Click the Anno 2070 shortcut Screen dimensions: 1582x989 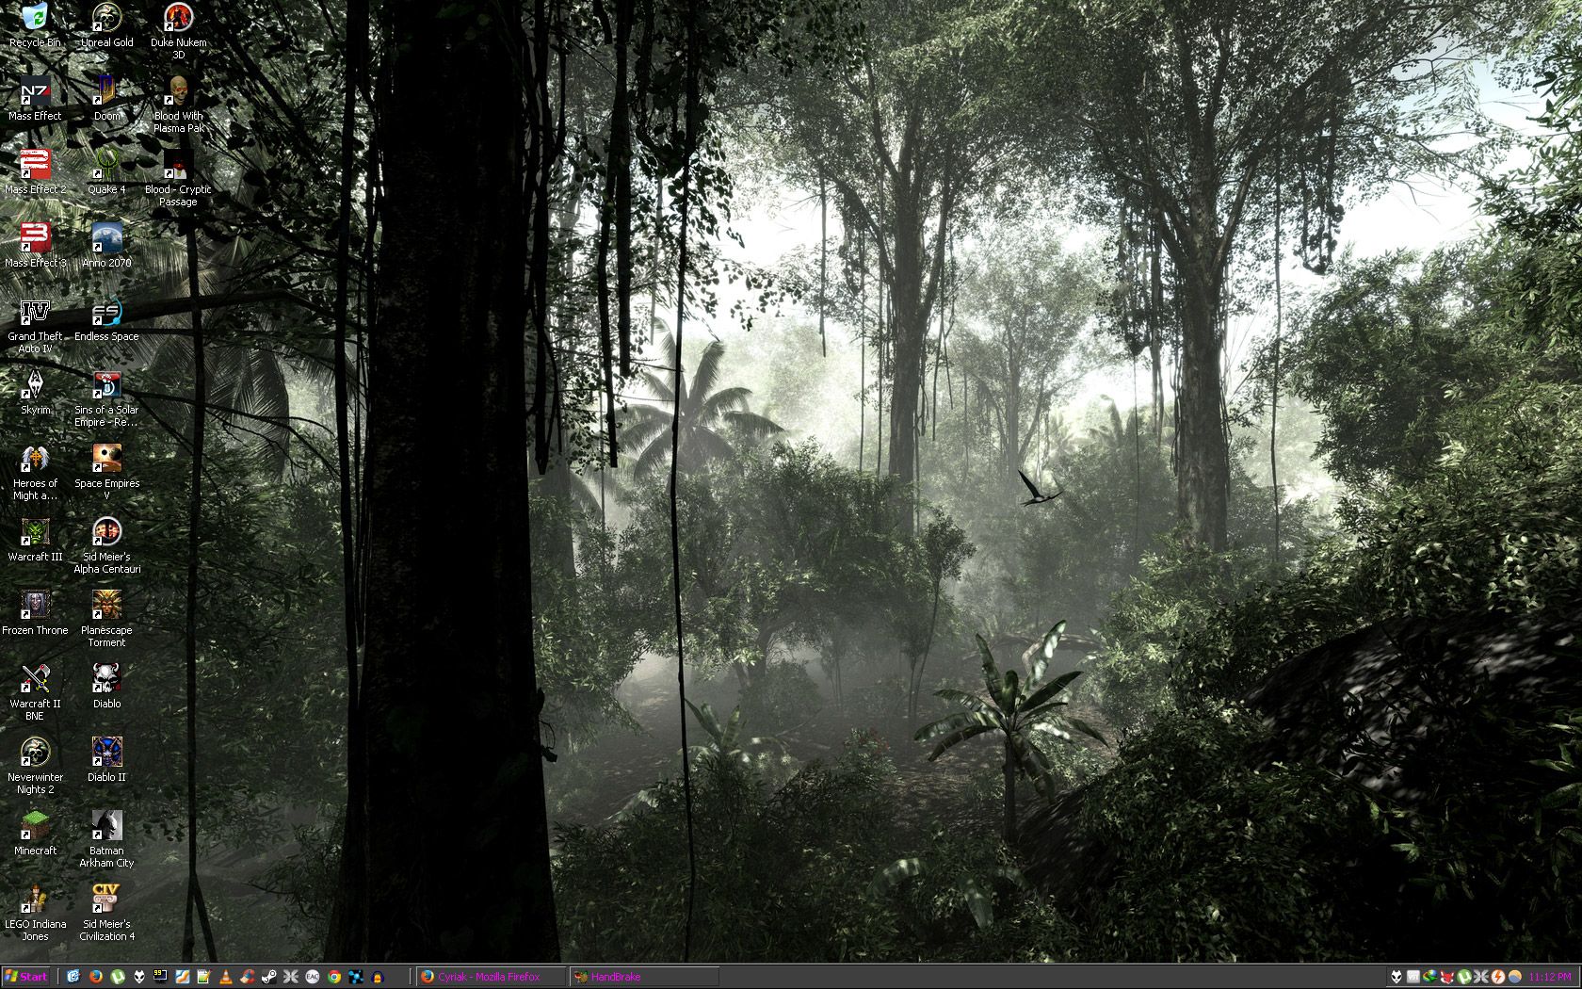106,239
